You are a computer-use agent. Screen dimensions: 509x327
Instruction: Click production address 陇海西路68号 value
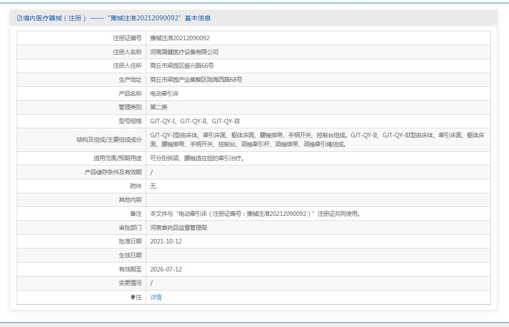pos(196,79)
